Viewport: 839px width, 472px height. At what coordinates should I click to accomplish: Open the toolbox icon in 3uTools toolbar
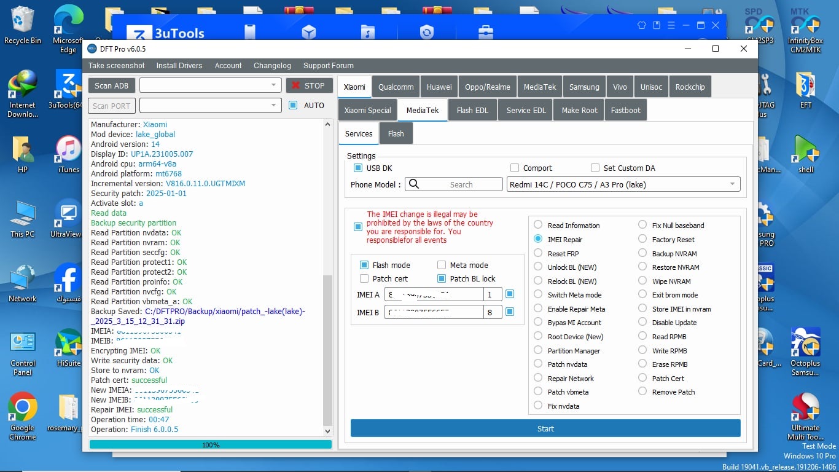[485, 33]
